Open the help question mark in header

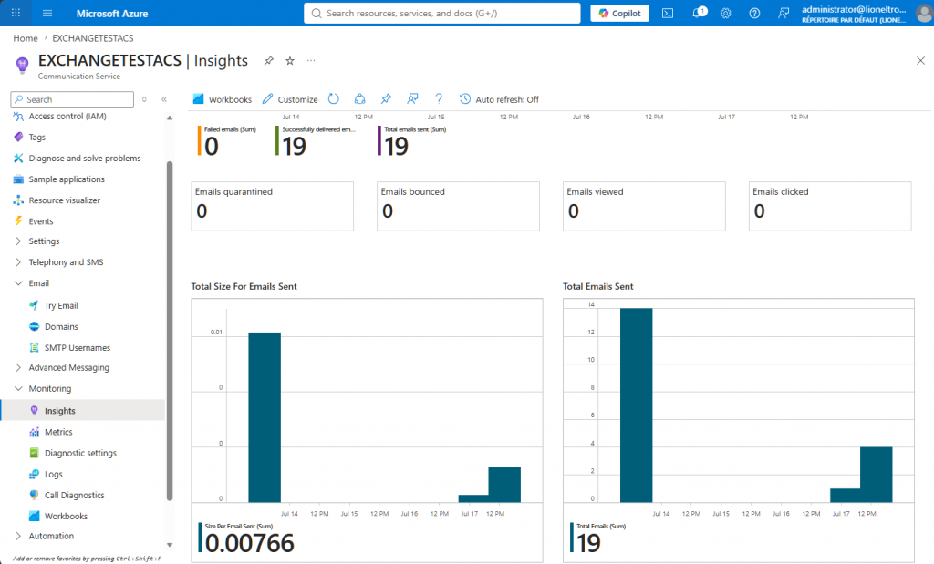754,13
